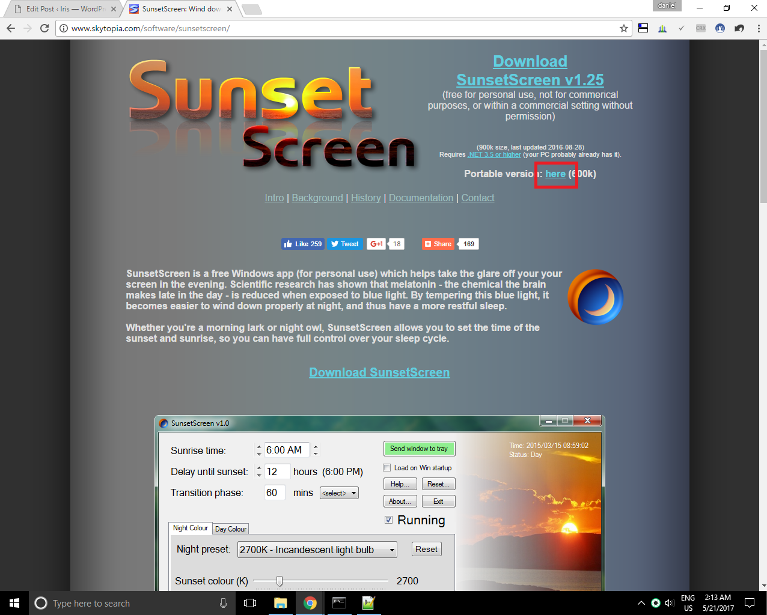Viewport: 767px width, 615px height.
Task: Click the Transition phase 60 mins field
Action: pyautogui.click(x=275, y=492)
